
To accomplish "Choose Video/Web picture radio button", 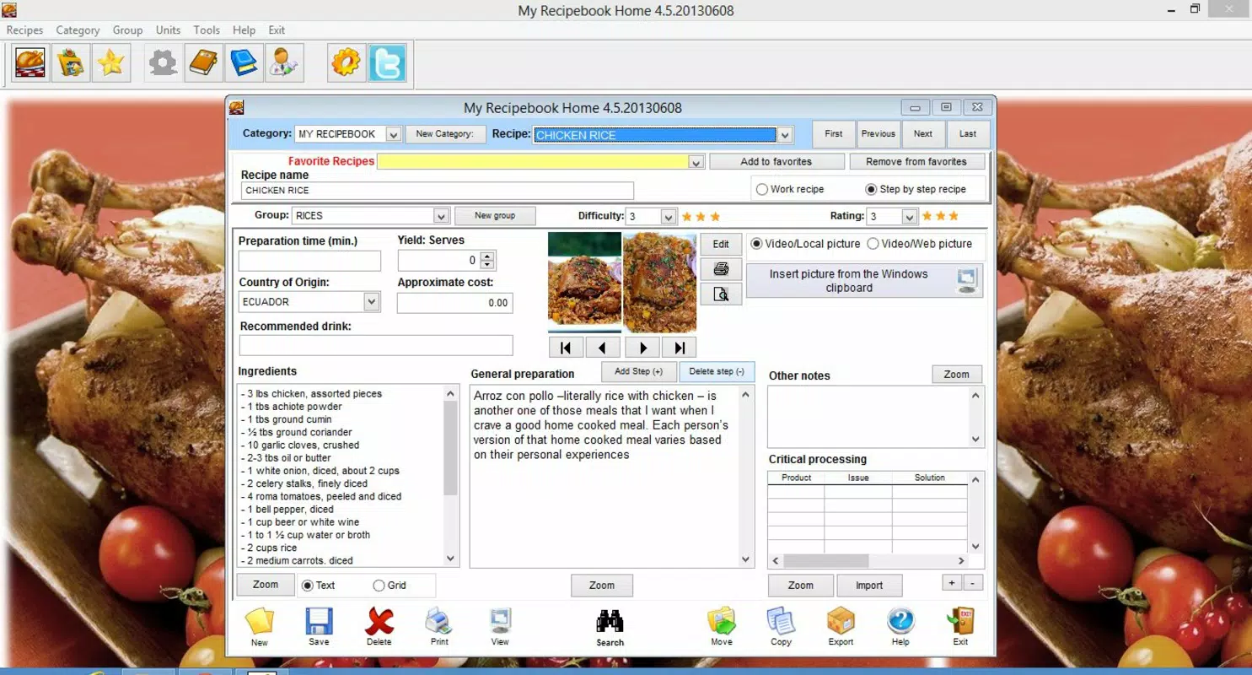I will click(x=873, y=244).
